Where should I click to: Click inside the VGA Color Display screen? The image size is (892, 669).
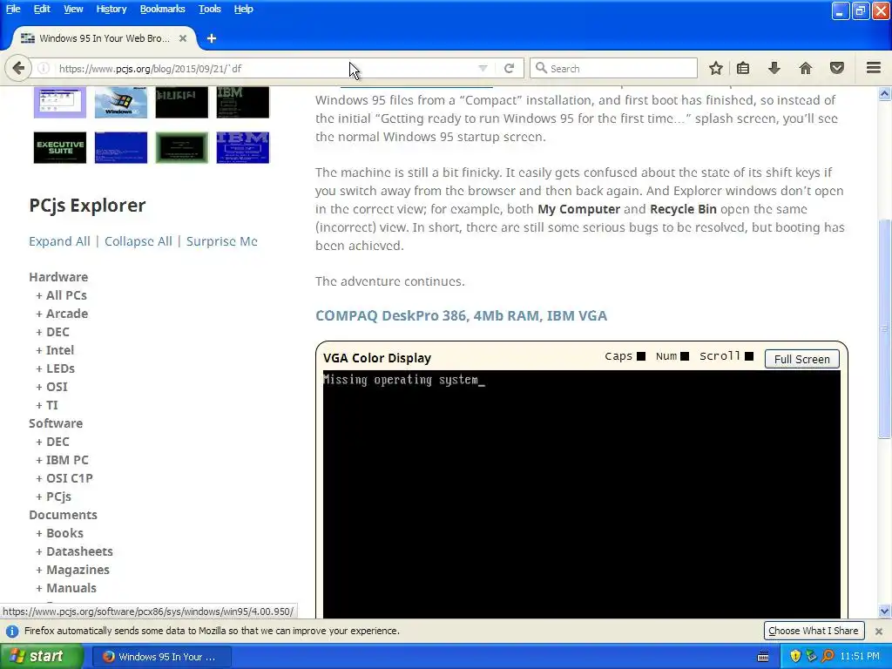[x=581, y=494]
